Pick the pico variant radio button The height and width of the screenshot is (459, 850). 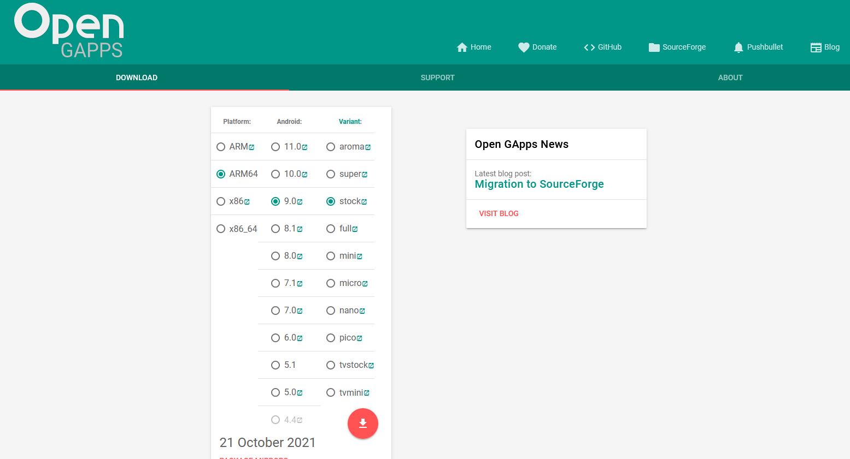[x=331, y=338]
